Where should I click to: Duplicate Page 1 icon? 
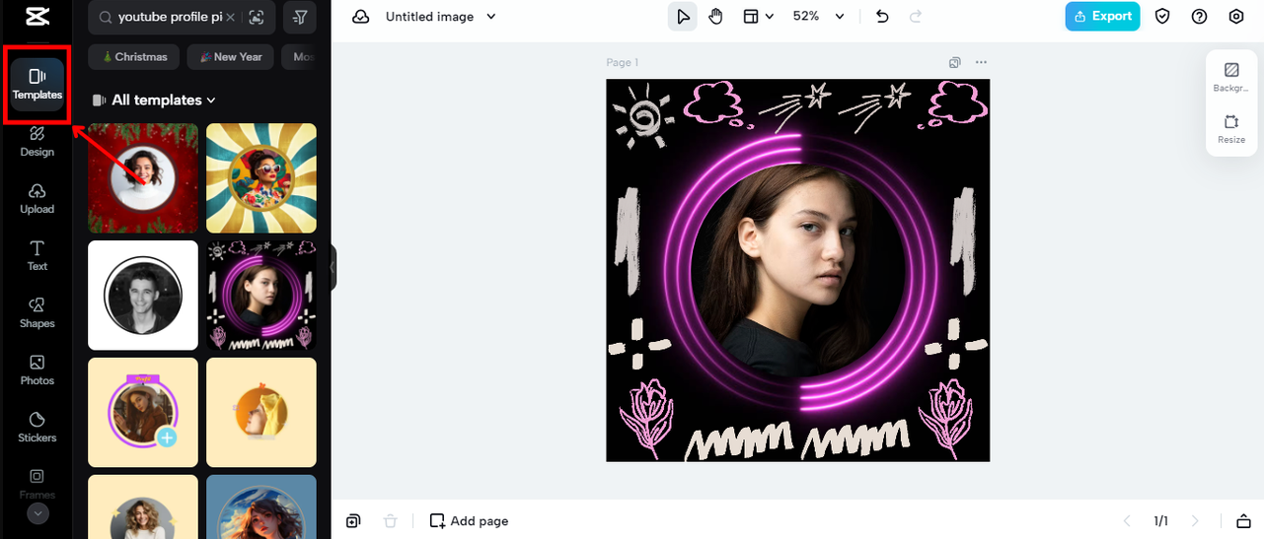pos(955,62)
